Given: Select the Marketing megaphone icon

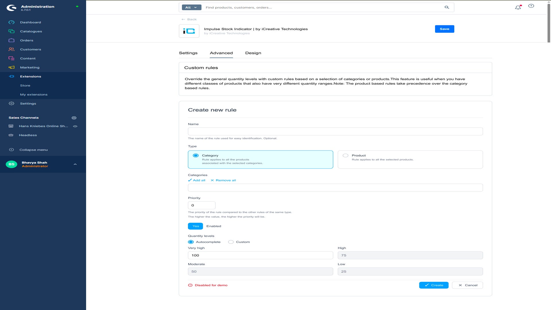Looking at the screenshot, I should tap(11, 67).
